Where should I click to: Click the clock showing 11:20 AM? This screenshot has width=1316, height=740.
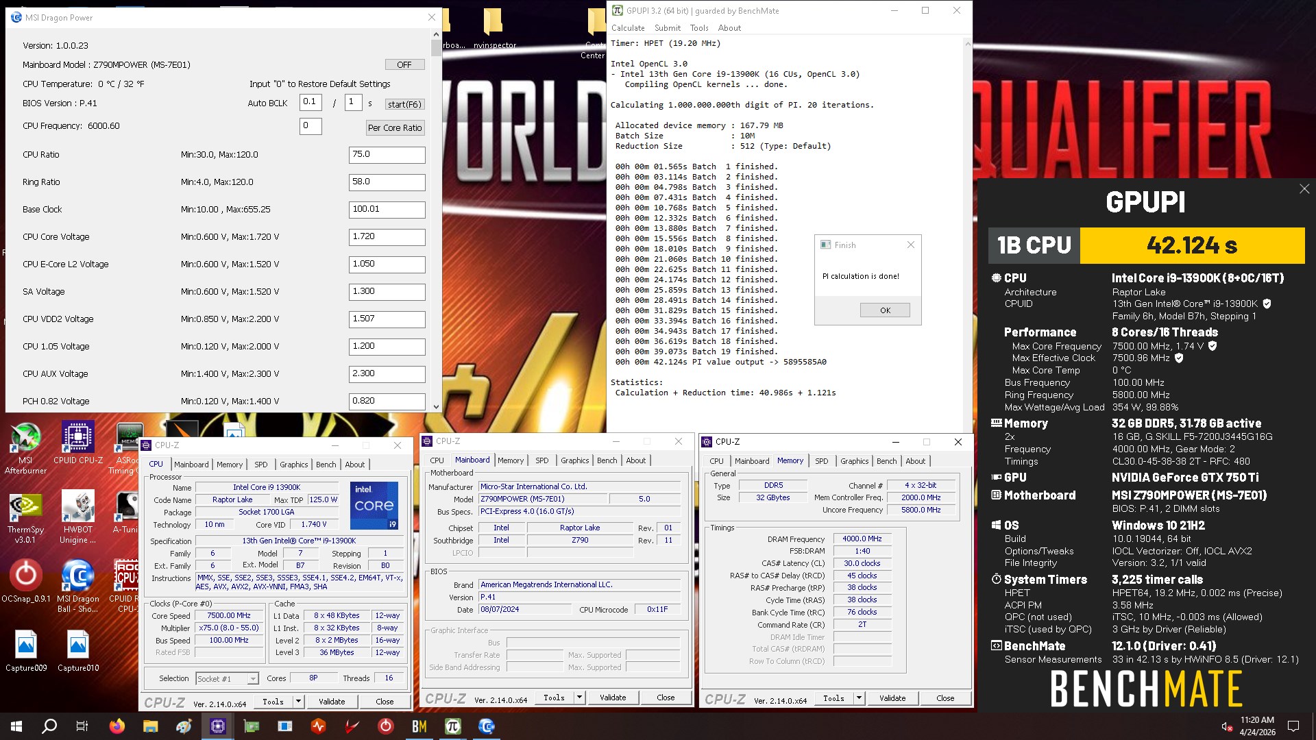tap(1257, 720)
